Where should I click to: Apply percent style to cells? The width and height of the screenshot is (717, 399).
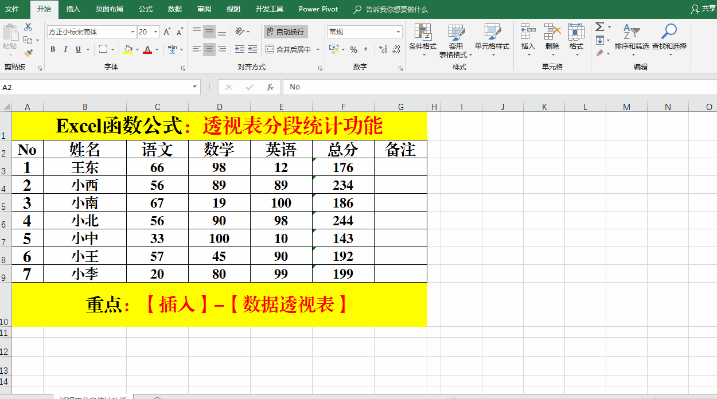point(353,50)
